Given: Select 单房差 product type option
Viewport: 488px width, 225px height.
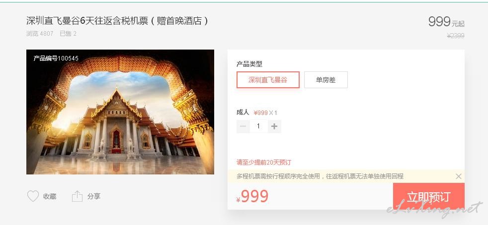Looking at the screenshot, I should tap(326, 80).
